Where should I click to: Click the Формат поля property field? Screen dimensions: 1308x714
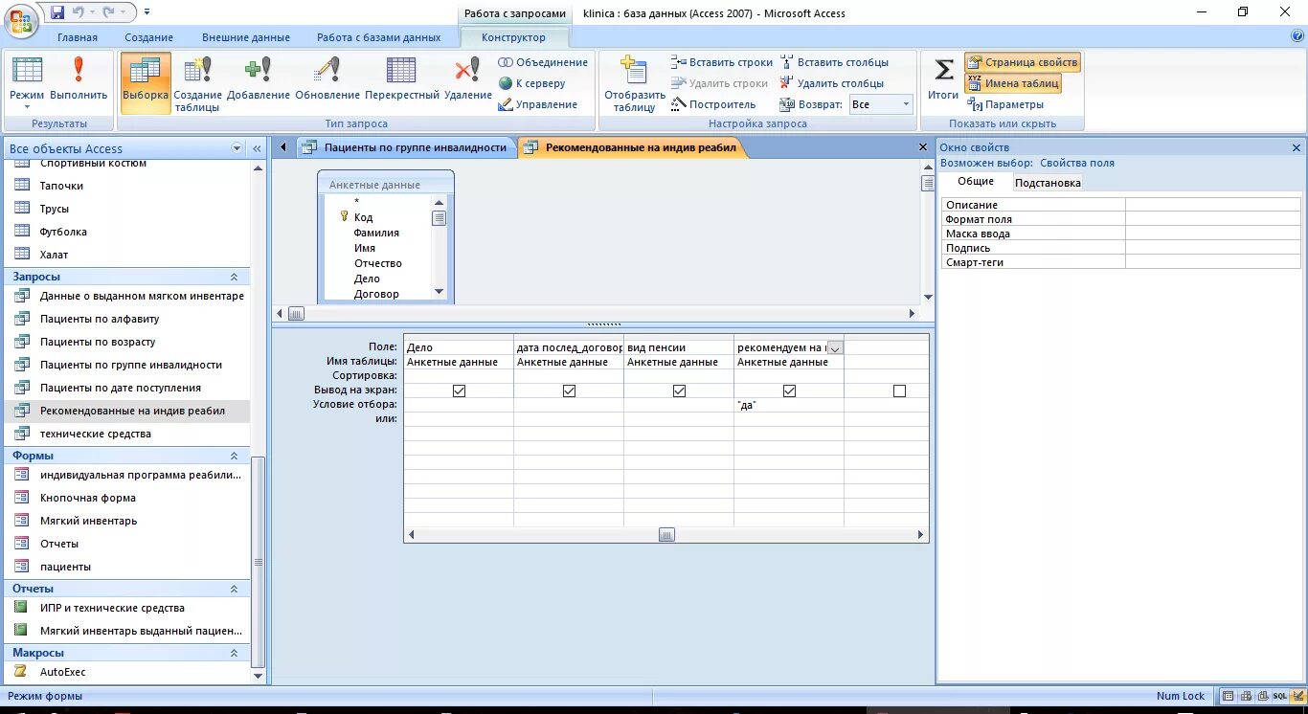tap(1212, 219)
